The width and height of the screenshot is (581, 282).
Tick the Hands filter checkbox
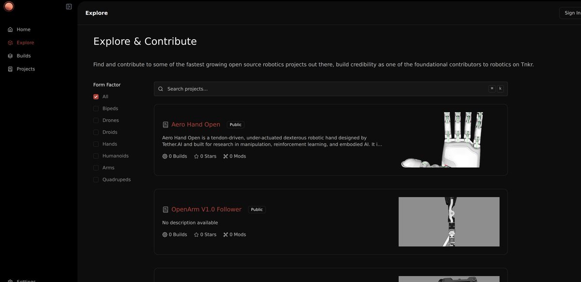[96, 144]
